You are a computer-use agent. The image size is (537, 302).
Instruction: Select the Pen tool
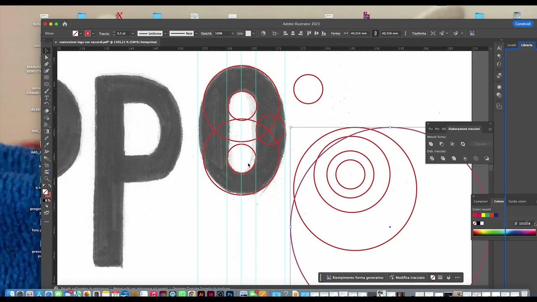pyautogui.click(x=47, y=64)
